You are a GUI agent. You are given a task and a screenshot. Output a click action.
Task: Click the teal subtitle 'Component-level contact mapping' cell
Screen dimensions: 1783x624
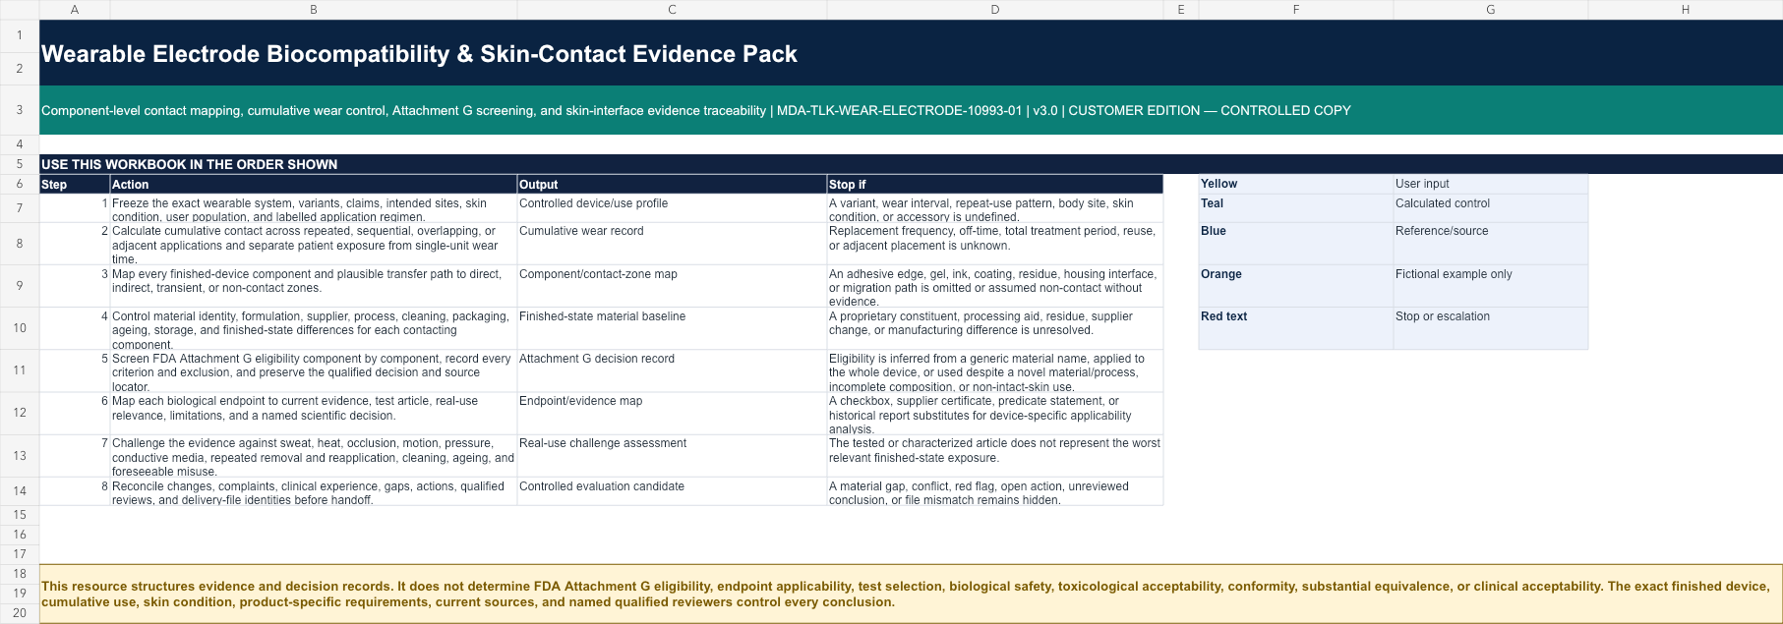point(911,110)
